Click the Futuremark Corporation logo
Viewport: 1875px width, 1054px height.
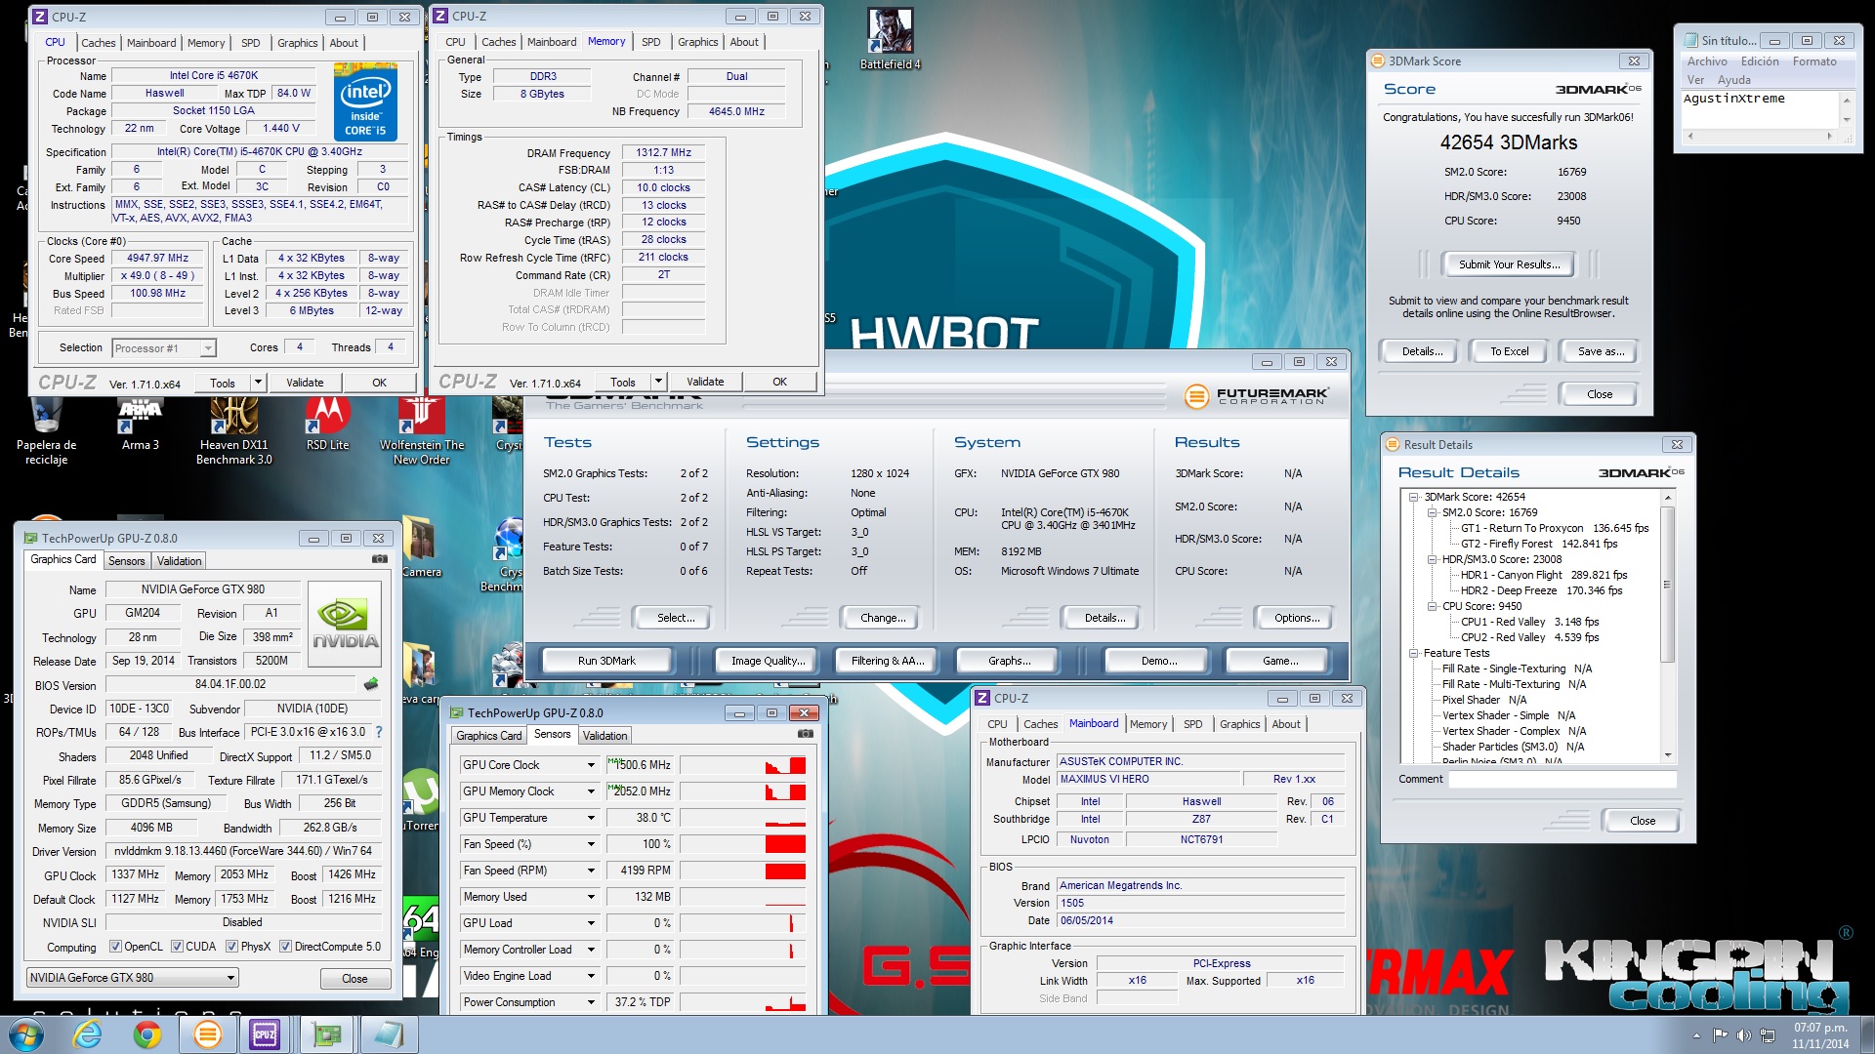point(1257,395)
